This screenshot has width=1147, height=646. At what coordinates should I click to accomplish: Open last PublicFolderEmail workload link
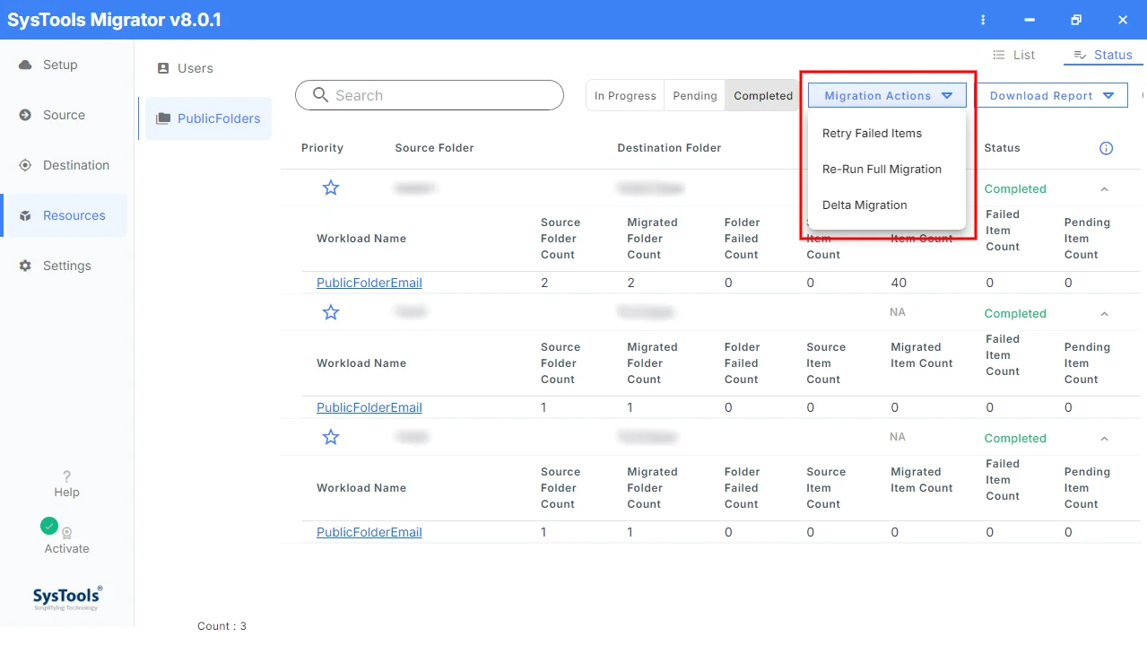coord(369,532)
